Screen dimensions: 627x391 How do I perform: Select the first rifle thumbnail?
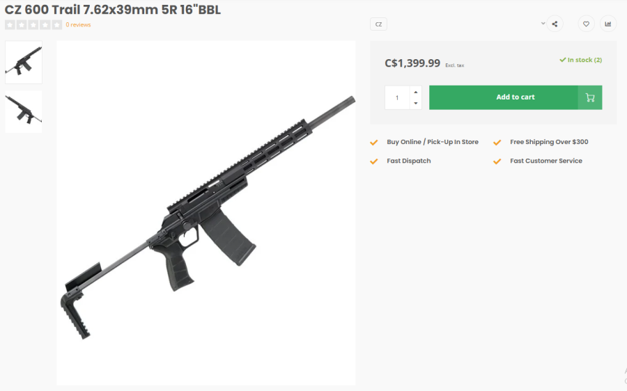(24, 63)
